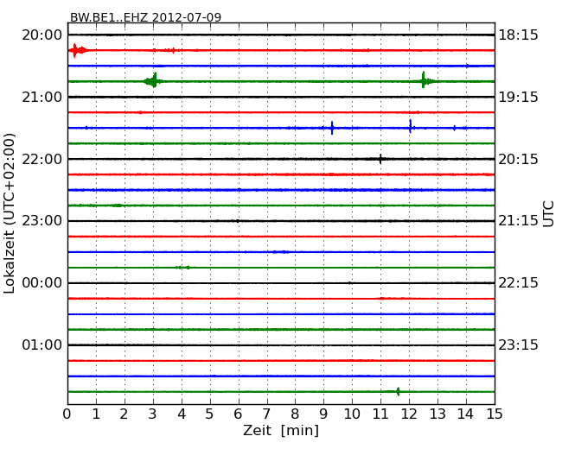Click the 6 minute tick on Zeit axis
562x449 pixels.
point(238,414)
